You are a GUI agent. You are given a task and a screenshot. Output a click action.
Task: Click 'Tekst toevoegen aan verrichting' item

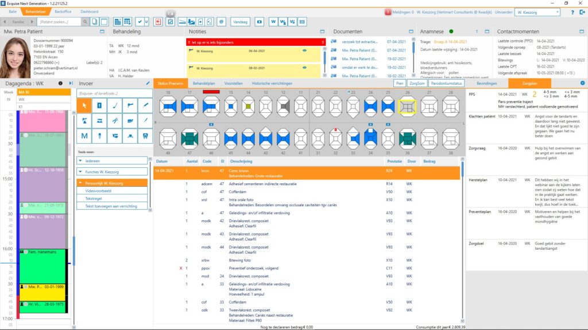click(112, 206)
